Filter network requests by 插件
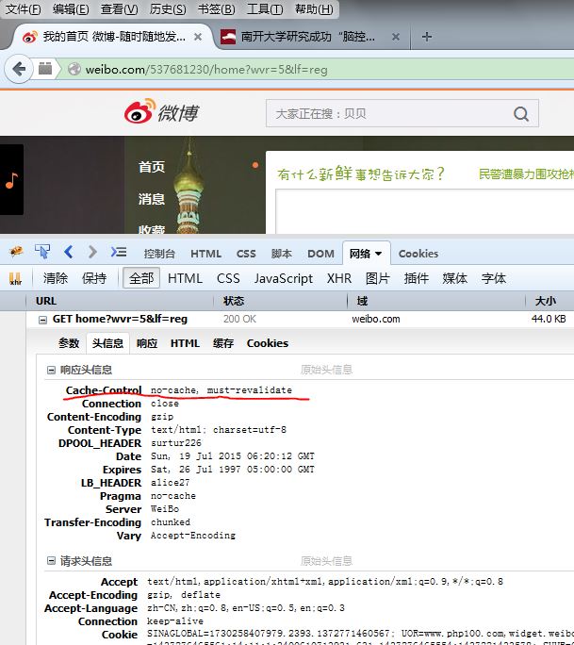Viewport: 574px width, 645px height. click(x=416, y=278)
